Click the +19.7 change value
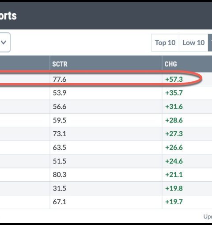 click(174, 202)
